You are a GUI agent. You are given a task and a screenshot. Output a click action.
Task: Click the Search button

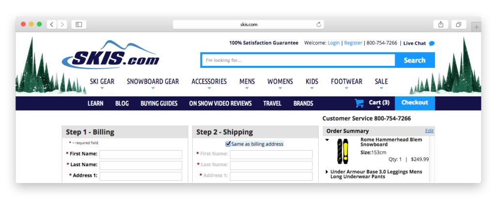pos(415,60)
